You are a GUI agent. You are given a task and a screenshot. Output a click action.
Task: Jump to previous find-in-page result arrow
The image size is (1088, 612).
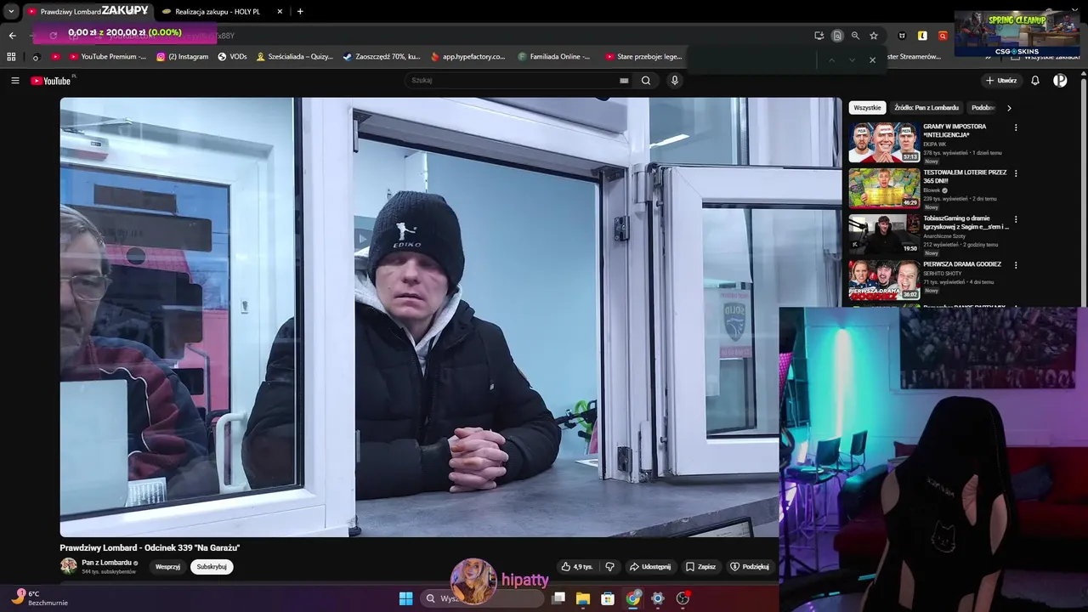pyautogui.click(x=831, y=59)
